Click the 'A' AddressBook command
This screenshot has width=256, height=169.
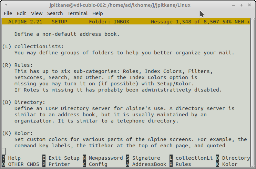click(146, 164)
